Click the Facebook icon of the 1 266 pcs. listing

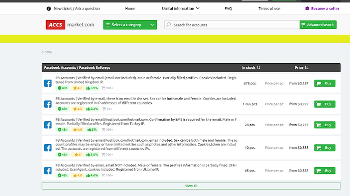click(x=48, y=104)
